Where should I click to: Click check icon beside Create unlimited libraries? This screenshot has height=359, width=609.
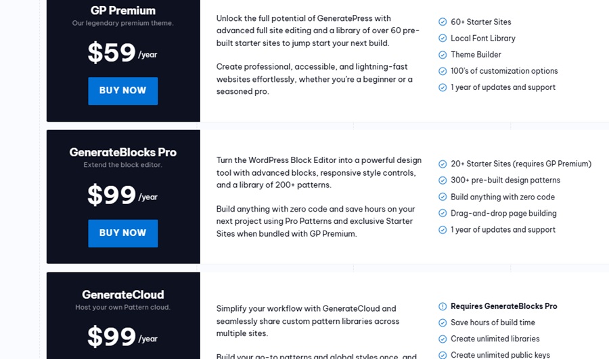pos(443,339)
